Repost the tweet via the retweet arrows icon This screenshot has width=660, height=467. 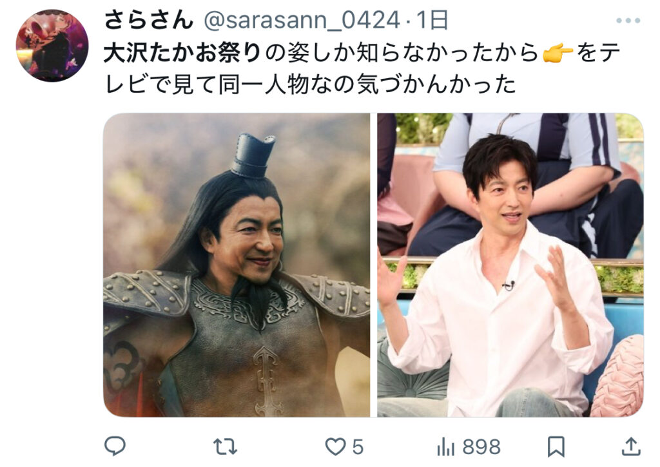[x=225, y=446]
